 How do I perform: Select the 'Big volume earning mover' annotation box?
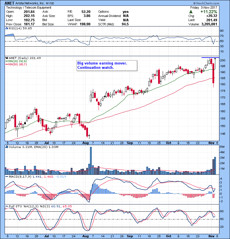click(107, 66)
